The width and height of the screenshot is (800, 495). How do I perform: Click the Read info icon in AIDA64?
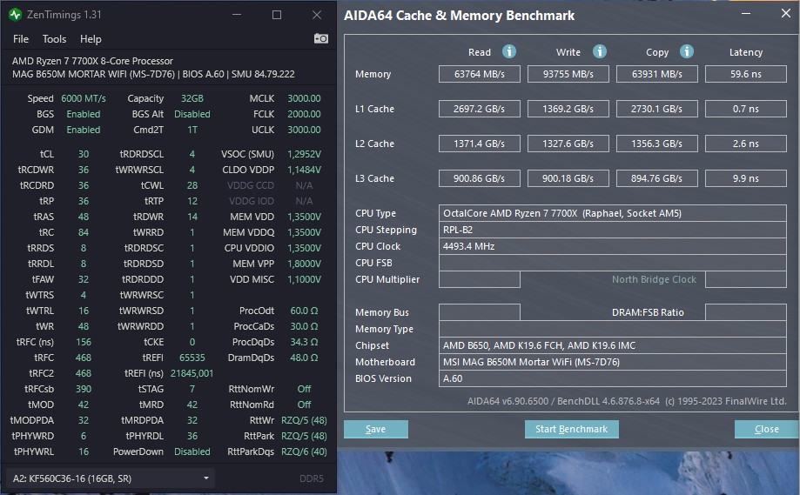(x=508, y=51)
